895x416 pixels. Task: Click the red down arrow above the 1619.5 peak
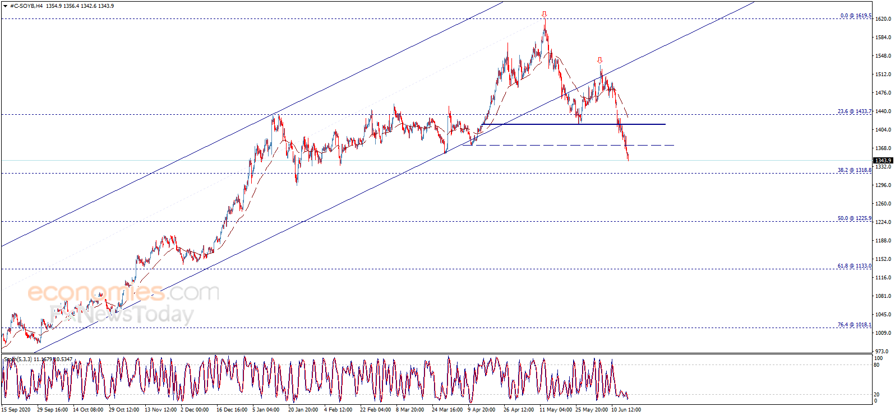coord(544,14)
